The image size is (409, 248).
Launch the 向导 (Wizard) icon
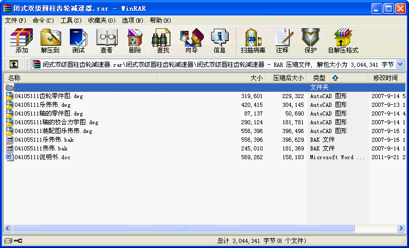pos(191,41)
